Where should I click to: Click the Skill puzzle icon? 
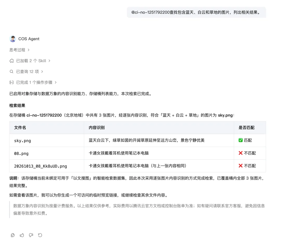12,61
